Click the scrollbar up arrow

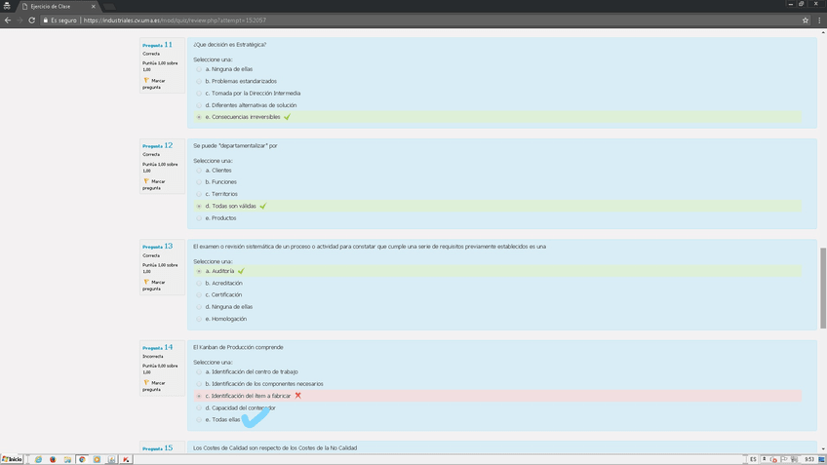[x=823, y=33]
